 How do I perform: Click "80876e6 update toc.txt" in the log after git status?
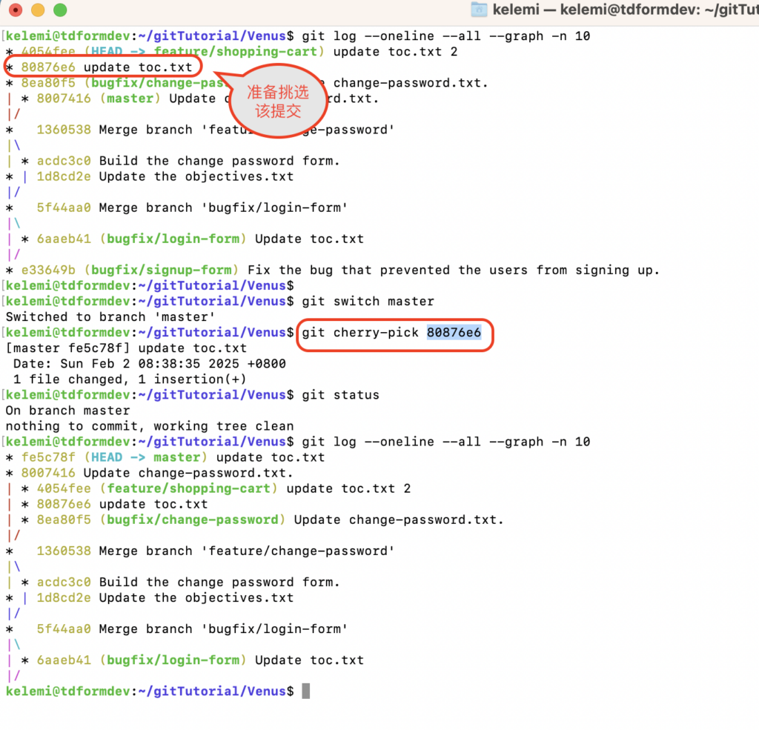122,505
